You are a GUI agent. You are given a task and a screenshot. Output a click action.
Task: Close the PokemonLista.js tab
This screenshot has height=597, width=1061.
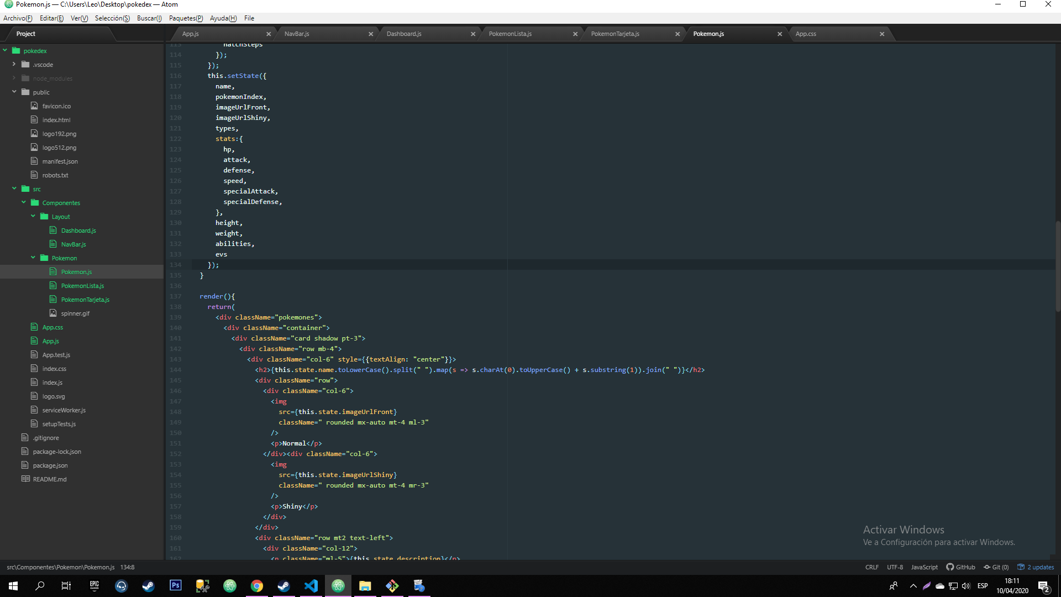click(x=575, y=34)
